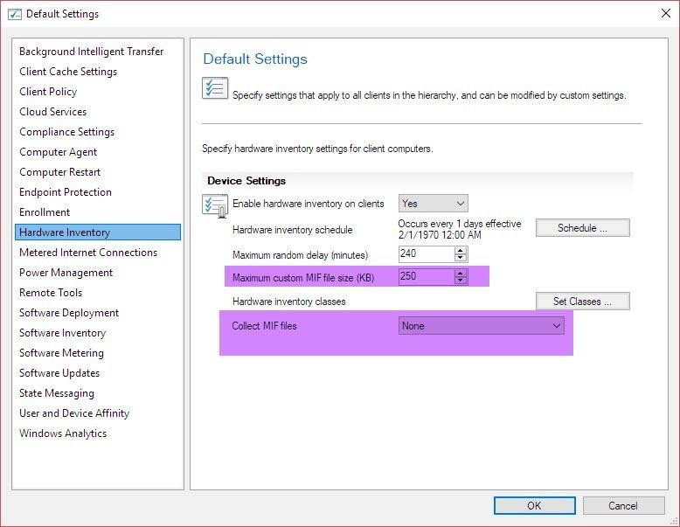Click the checklist icon under Default Settings heading
Viewport: 680px width, 527px height.
(x=215, y=89)
